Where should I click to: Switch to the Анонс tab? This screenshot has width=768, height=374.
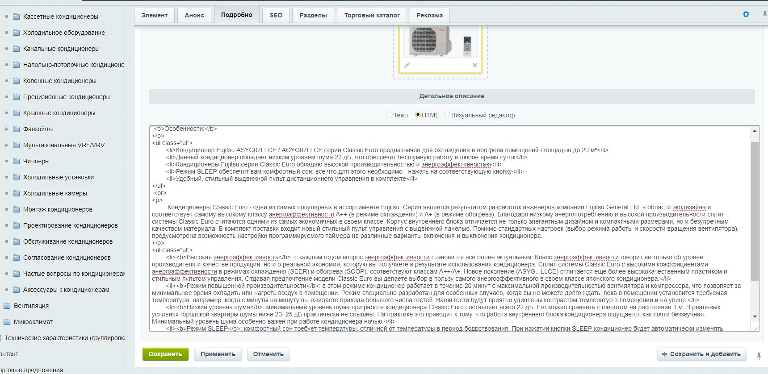pos(194,15)
